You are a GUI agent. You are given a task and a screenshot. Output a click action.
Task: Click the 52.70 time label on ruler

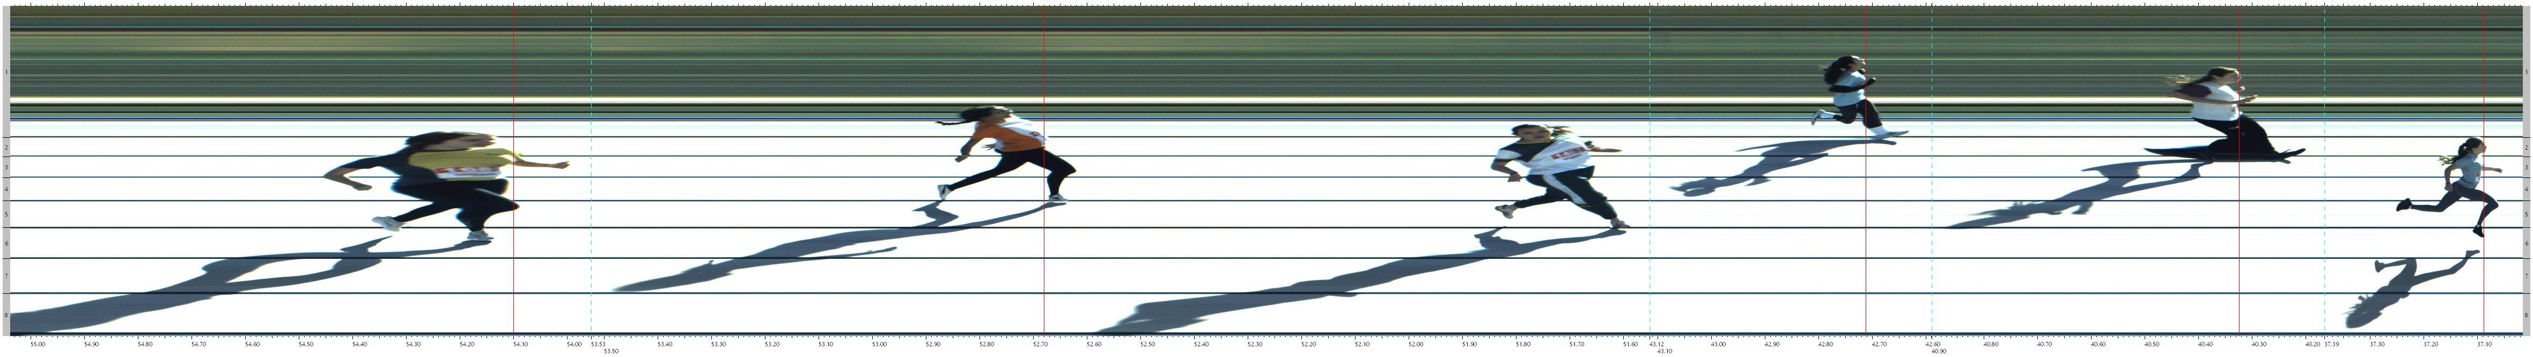[1040, 344]
